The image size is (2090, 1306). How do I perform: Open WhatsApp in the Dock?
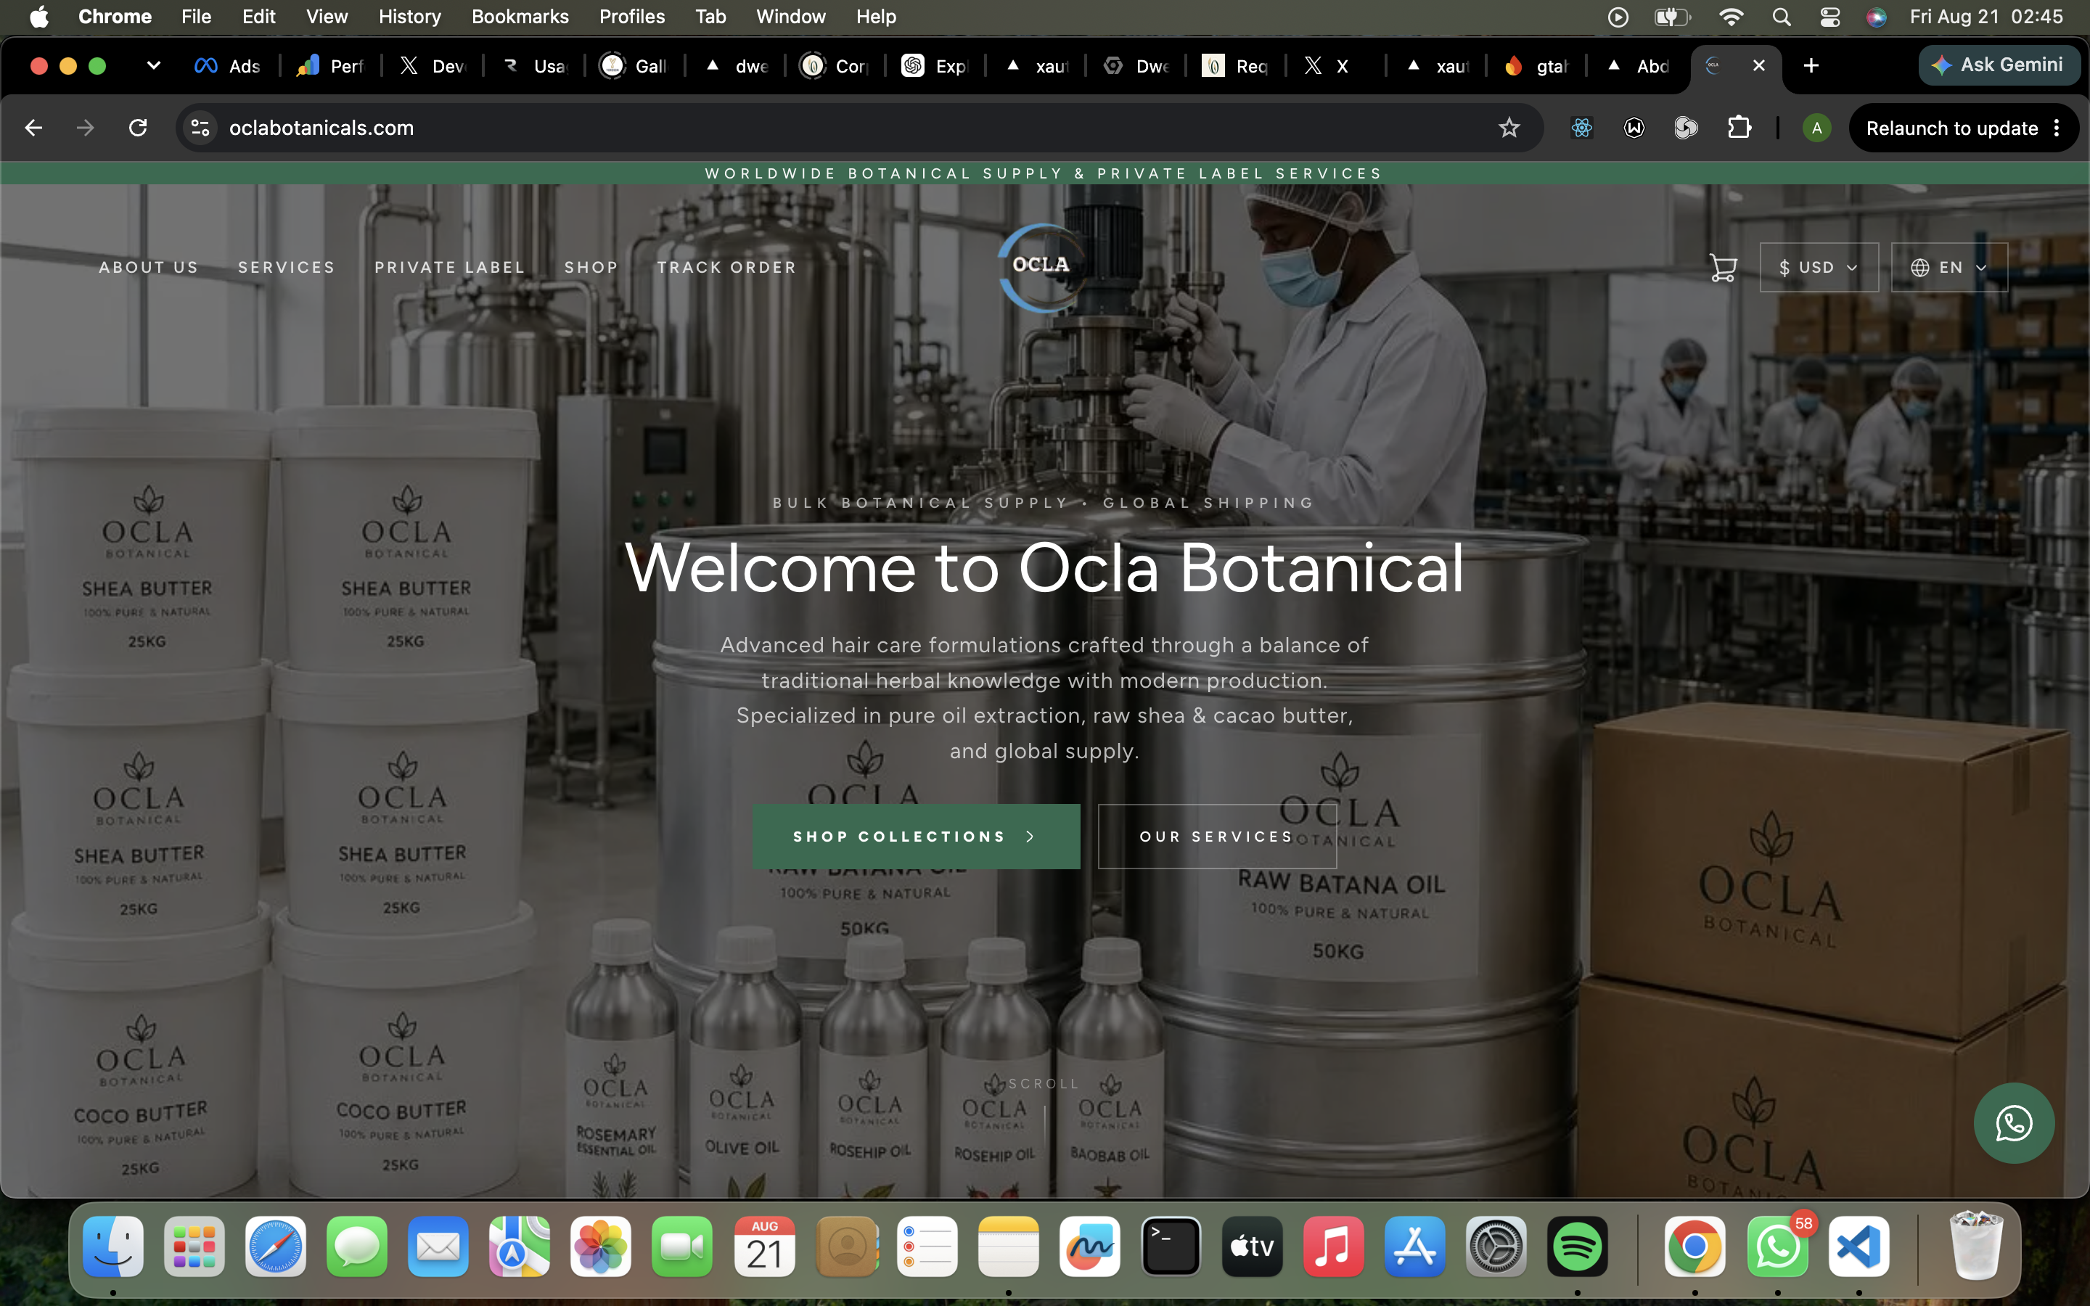pos(1777,1247)
